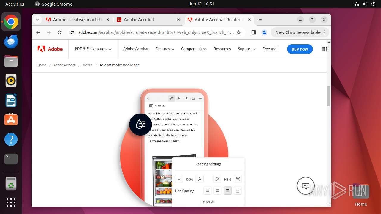Image resolution: width=381 pixels, height=214 pixels.
Task: Open Files from the Ubuntu dock
Action: [11, 61]
